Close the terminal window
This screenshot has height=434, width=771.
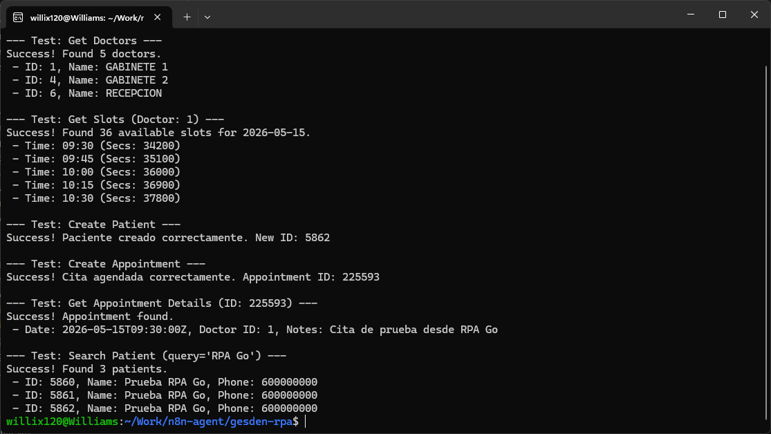click(x=754, y=15)
